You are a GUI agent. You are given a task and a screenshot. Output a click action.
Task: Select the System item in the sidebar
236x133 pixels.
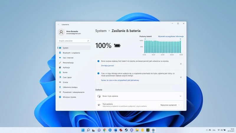pyautogui.click(x=74, y=48)
